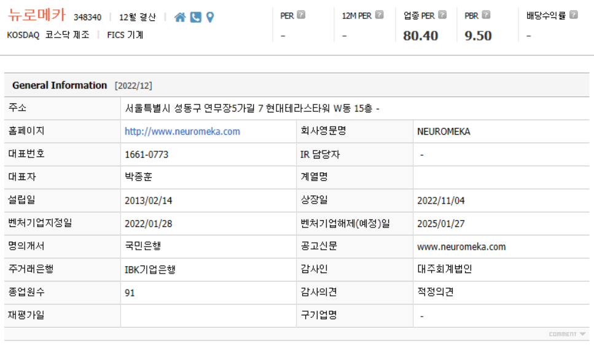594x348 pixels.
Task: Click the 재평가일 row label
Action: [x=26, y=315]
